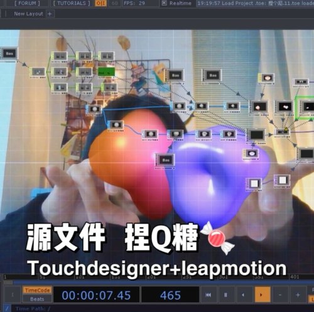This screenshot has height=312, width=314.
Task: Click the blue timeline range bar
Action: (163, 282)
